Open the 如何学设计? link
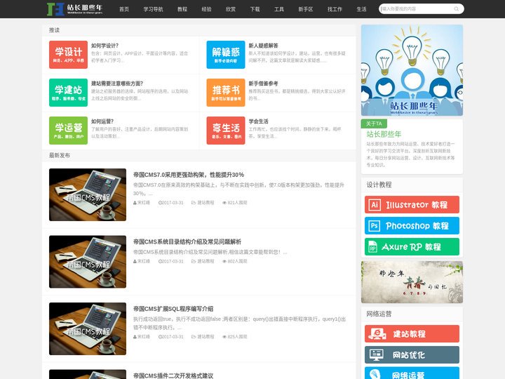505x379 pixels. 105,46
